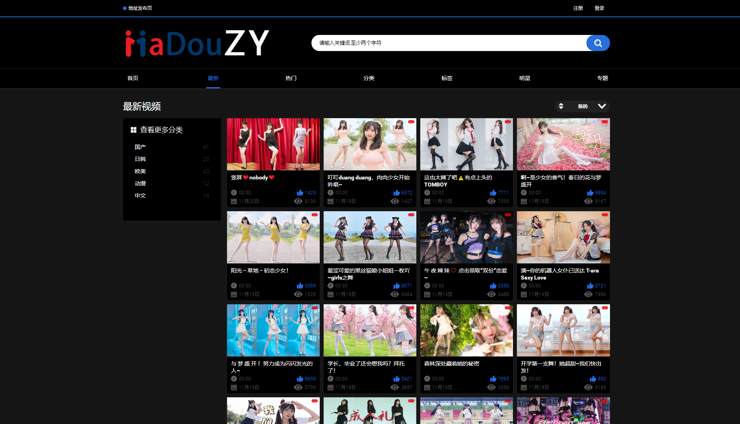Click the calendar icon on 森林深处藏着她的秘密 card

coord(427,387)
